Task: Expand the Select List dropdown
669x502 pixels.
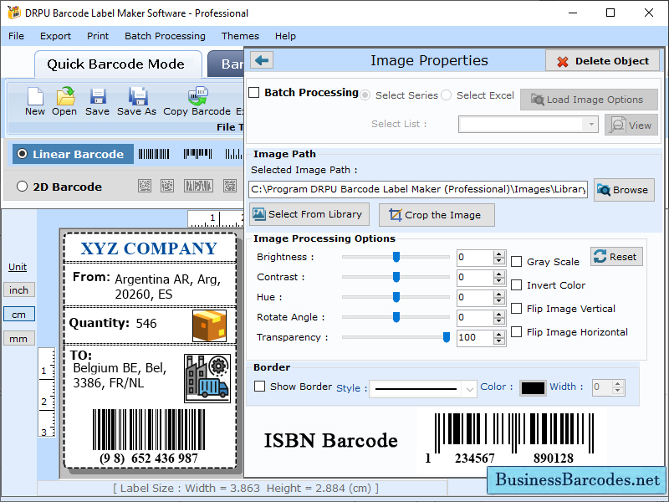Action: tap(591, 124)
